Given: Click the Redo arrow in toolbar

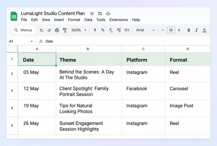Looking at the screenshot, I should (49, 30).
